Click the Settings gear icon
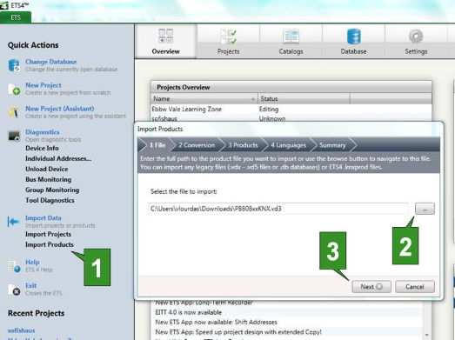The height and width of the screenshot is (340, 455). (416, 37)
